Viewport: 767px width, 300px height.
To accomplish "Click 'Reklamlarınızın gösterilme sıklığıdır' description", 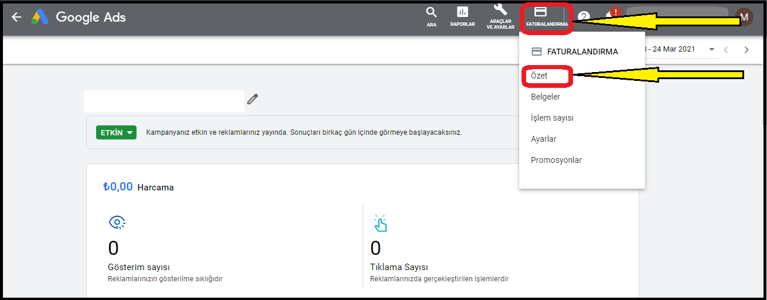I will pos(165,279).
